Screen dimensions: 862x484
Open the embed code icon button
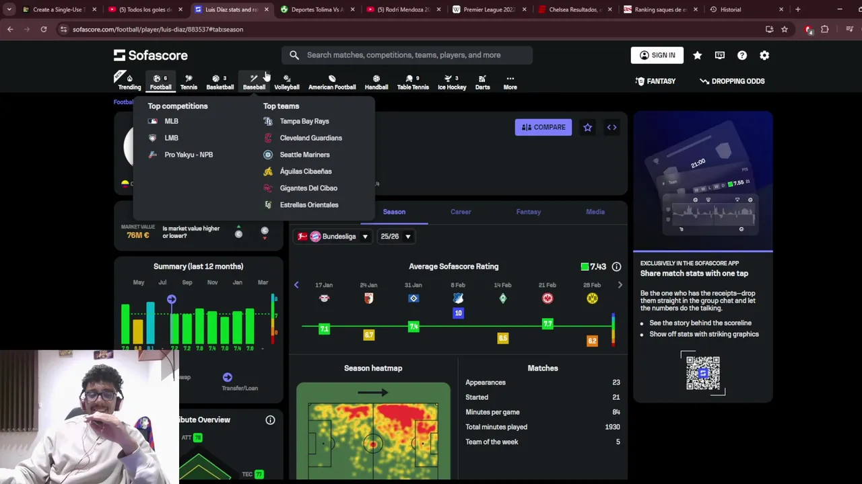tap(611, 127)
